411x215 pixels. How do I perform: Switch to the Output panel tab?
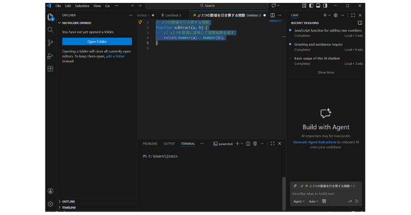point(169,144)
